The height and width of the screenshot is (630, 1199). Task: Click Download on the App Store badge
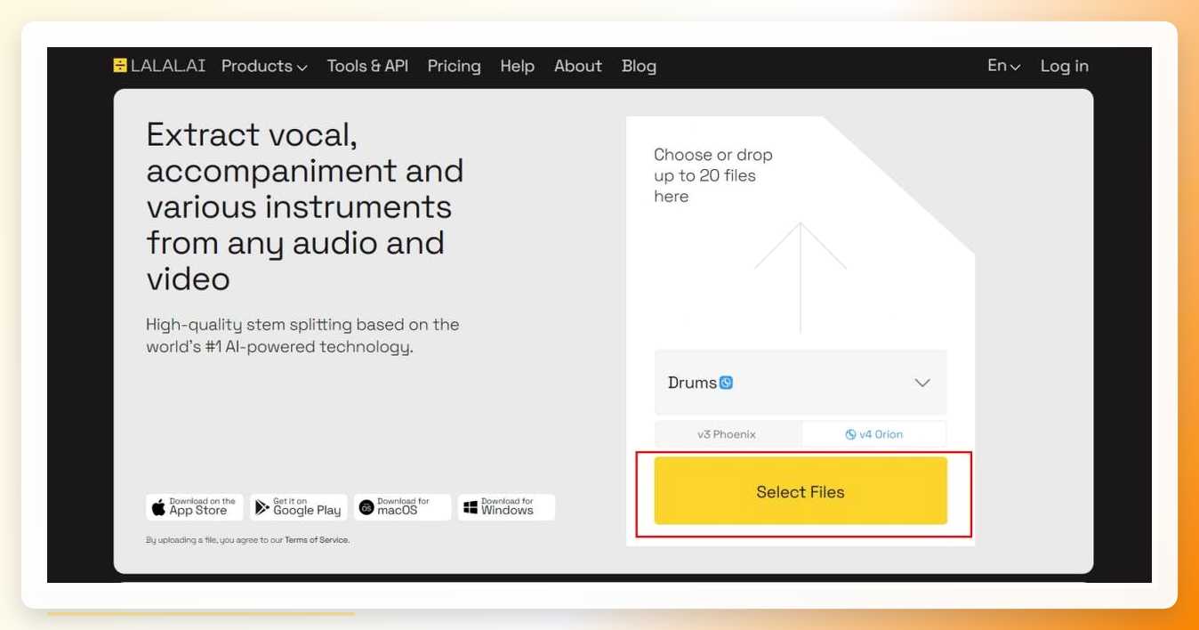click(195, 507)
